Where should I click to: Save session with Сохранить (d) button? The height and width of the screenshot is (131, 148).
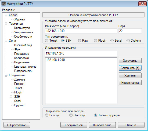tap(130, 68)
